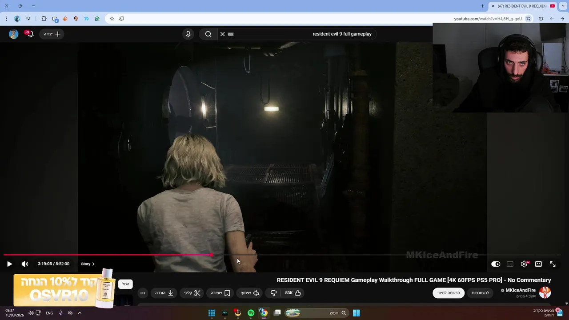Open Chrome three-dot menu
The height and width of the screenshot is (320, 569).
tap(6, 19)
